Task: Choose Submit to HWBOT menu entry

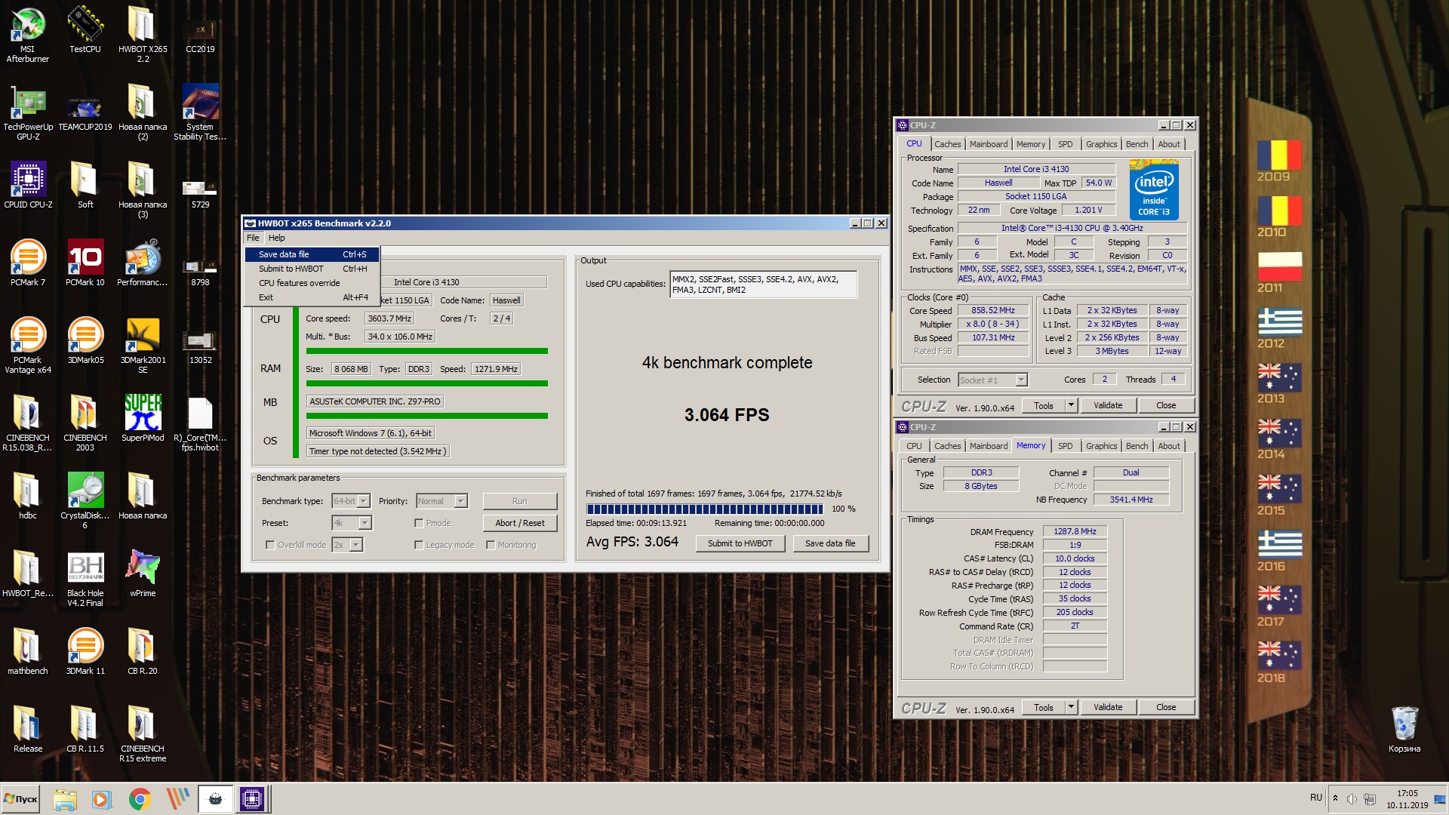Action: click(x=312, y=269)
